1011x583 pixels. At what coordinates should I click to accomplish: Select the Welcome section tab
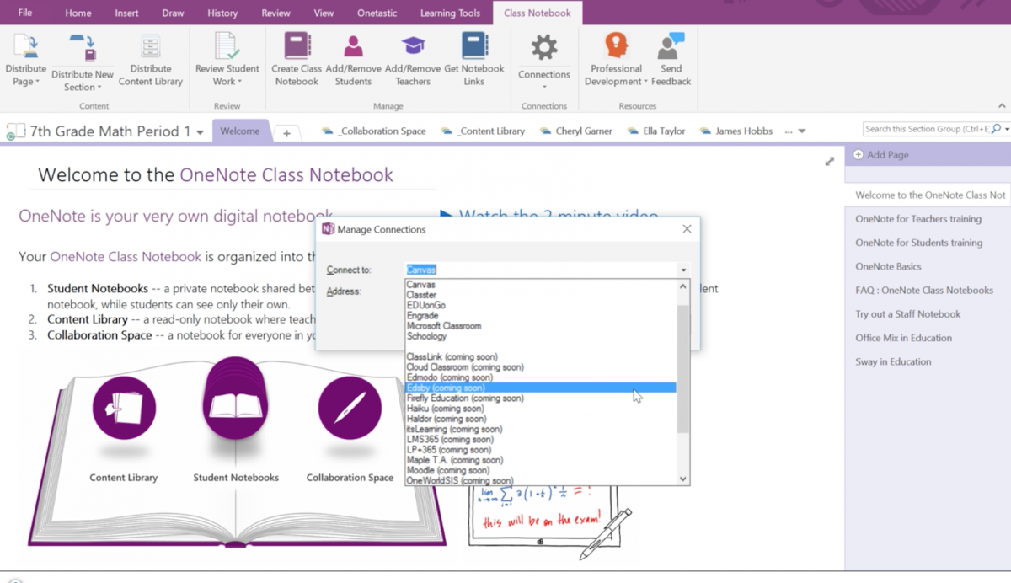[240, 131]
